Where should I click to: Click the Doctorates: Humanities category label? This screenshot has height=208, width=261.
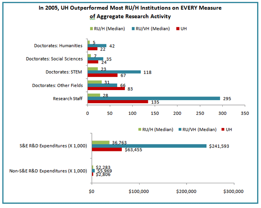pyautogui.click(x=60, y=45)
